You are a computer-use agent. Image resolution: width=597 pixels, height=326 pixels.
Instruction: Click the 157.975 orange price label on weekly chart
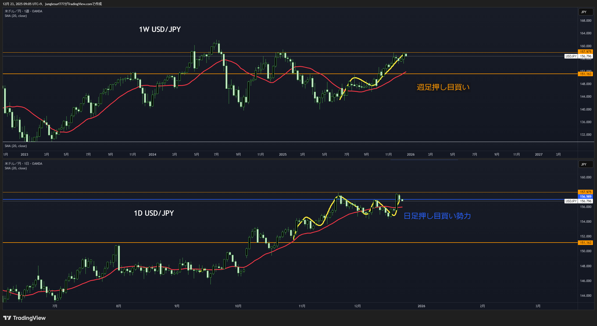point(585,52)
